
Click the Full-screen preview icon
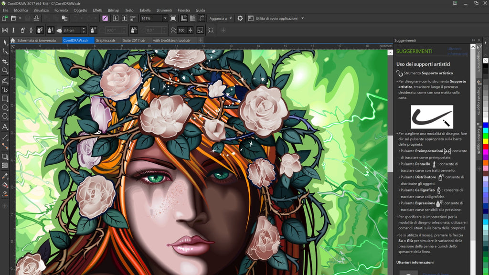(173, 19)
